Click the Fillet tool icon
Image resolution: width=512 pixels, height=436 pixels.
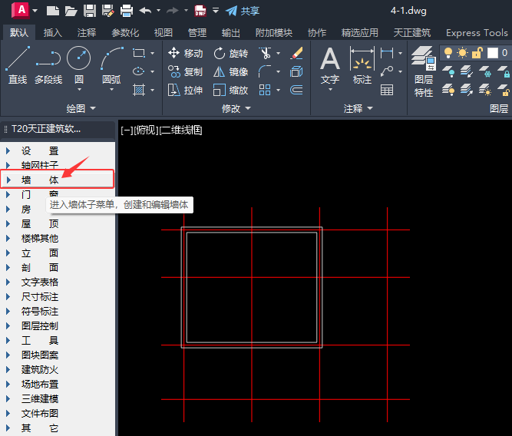coord(265,71)
